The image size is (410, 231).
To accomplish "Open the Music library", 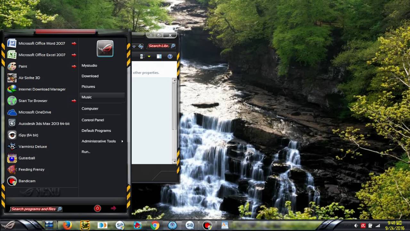I will point(102,97).
